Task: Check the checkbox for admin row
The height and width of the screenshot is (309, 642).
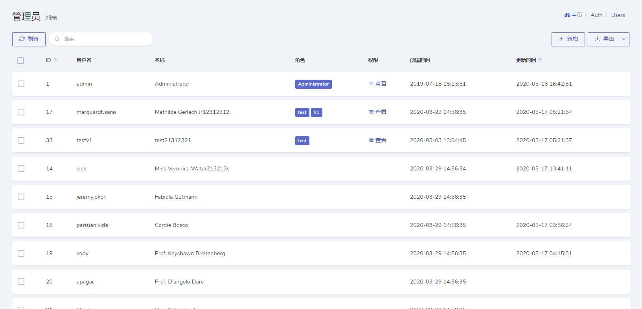Action: point(21,84)
